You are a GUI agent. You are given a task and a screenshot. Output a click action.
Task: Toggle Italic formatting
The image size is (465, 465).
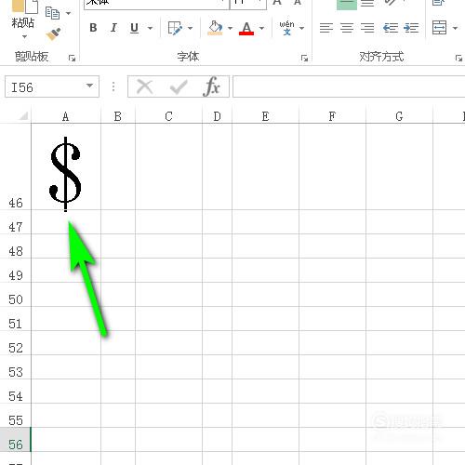[113, 28]
